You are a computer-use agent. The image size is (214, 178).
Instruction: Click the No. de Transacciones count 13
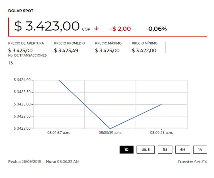coord(11,63)
